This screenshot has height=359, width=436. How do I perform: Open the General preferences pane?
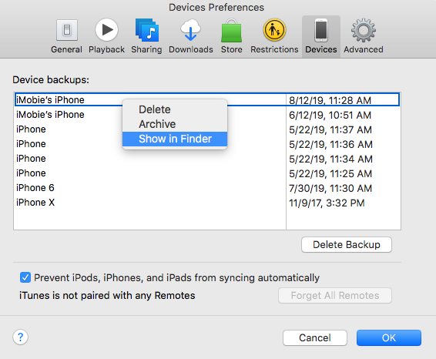(x=66, y=36)
